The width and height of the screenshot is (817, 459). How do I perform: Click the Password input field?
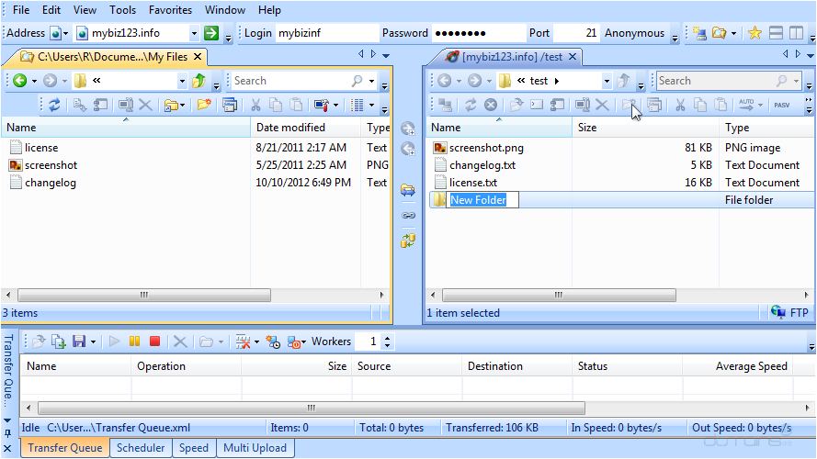click(479, 33)
